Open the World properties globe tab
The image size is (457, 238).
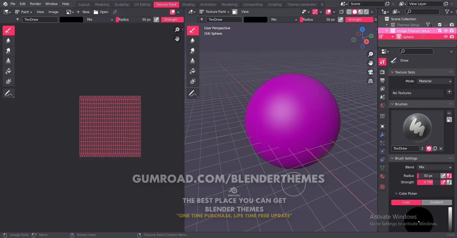click(x=382, y=105)
